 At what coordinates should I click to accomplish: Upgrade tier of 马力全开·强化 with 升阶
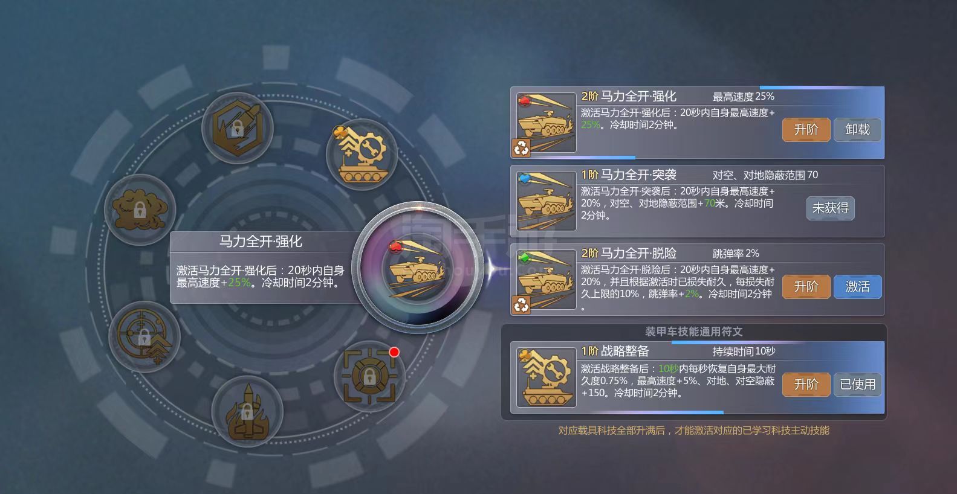[x=806, y=130]
